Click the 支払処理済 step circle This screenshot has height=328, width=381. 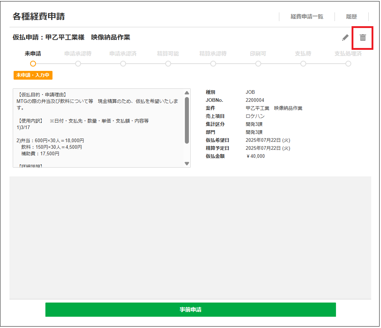(x=348, y=64)
